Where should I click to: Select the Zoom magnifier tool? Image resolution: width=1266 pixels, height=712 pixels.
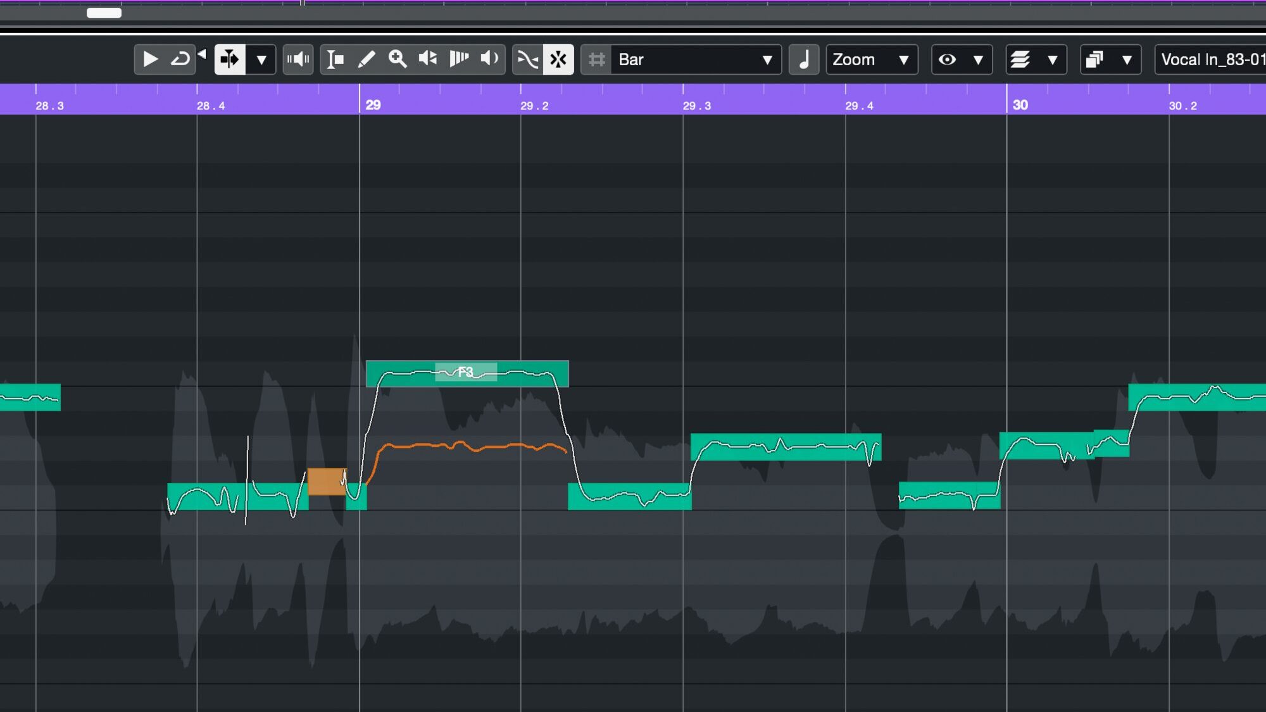pyautogui.click(x=398, y=59)
